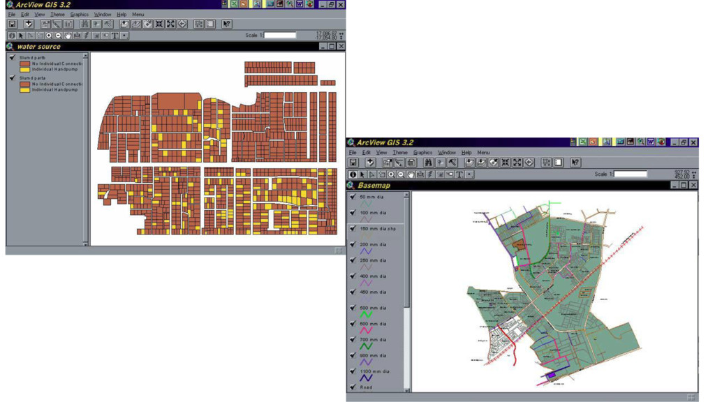Click Scale input field in Basemap window
Screen dimensions: 715x402
click(631, 174)
